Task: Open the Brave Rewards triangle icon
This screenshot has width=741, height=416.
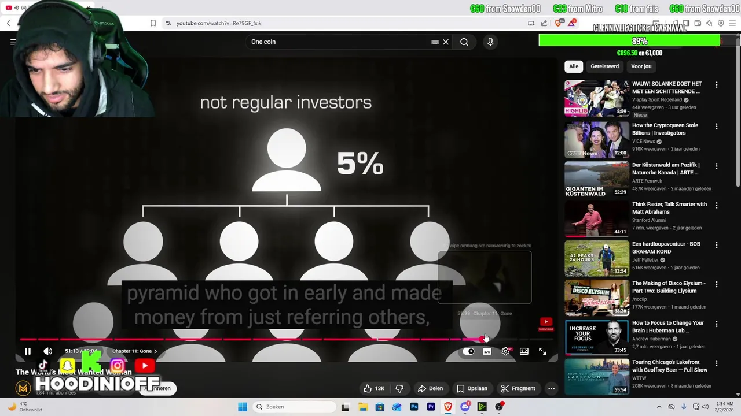Action: 572,23
